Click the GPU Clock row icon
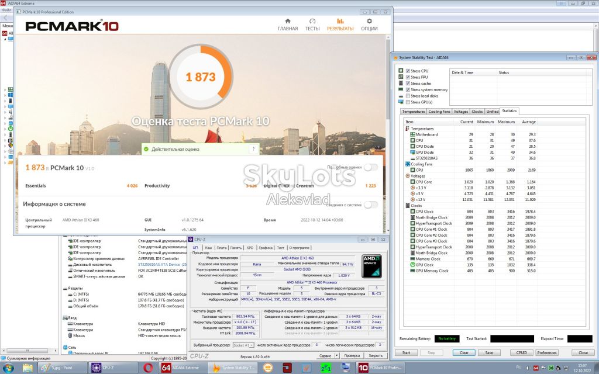 [x=412, y=265]
